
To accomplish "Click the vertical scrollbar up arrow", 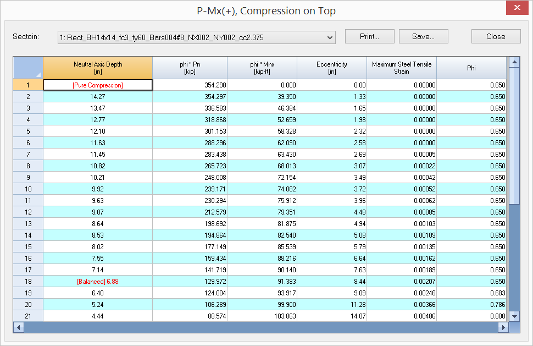I will (514, 62).
